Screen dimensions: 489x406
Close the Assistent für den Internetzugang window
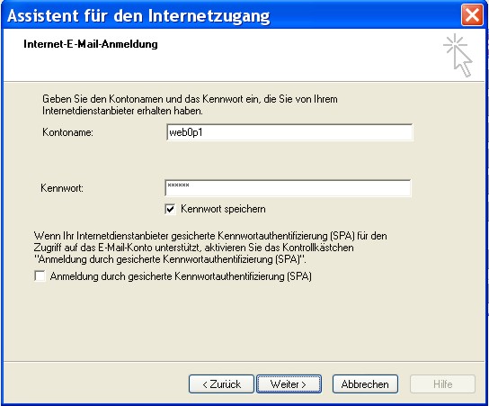pos(472,15)
